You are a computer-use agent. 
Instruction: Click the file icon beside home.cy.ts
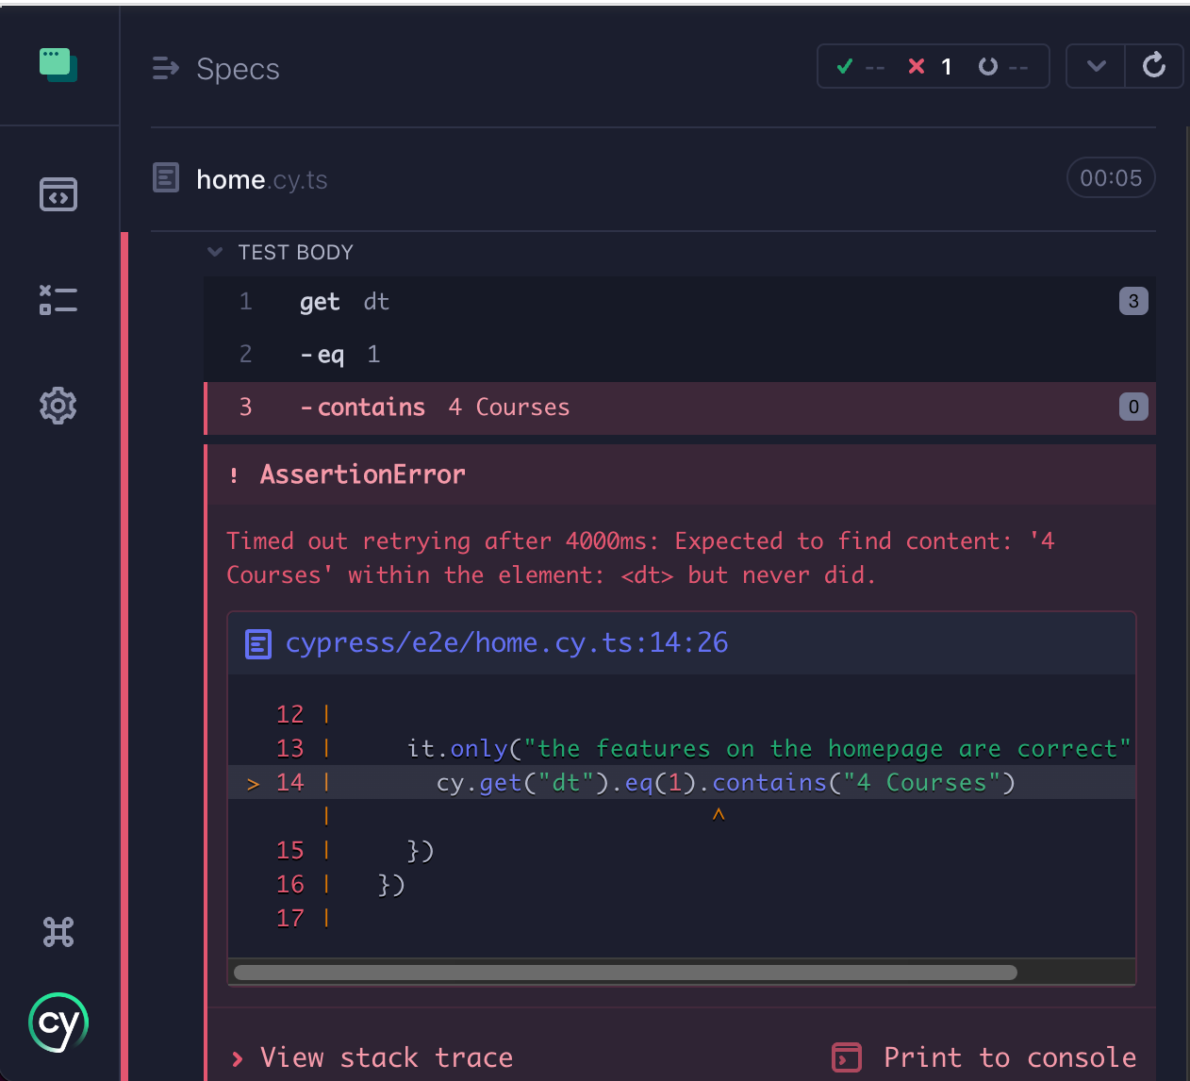pyautogui.click(x=166, y=177)
